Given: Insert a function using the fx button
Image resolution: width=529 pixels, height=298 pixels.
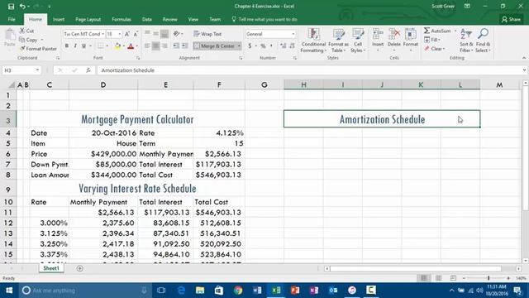Looking at the screenshot, I should 88,70.
